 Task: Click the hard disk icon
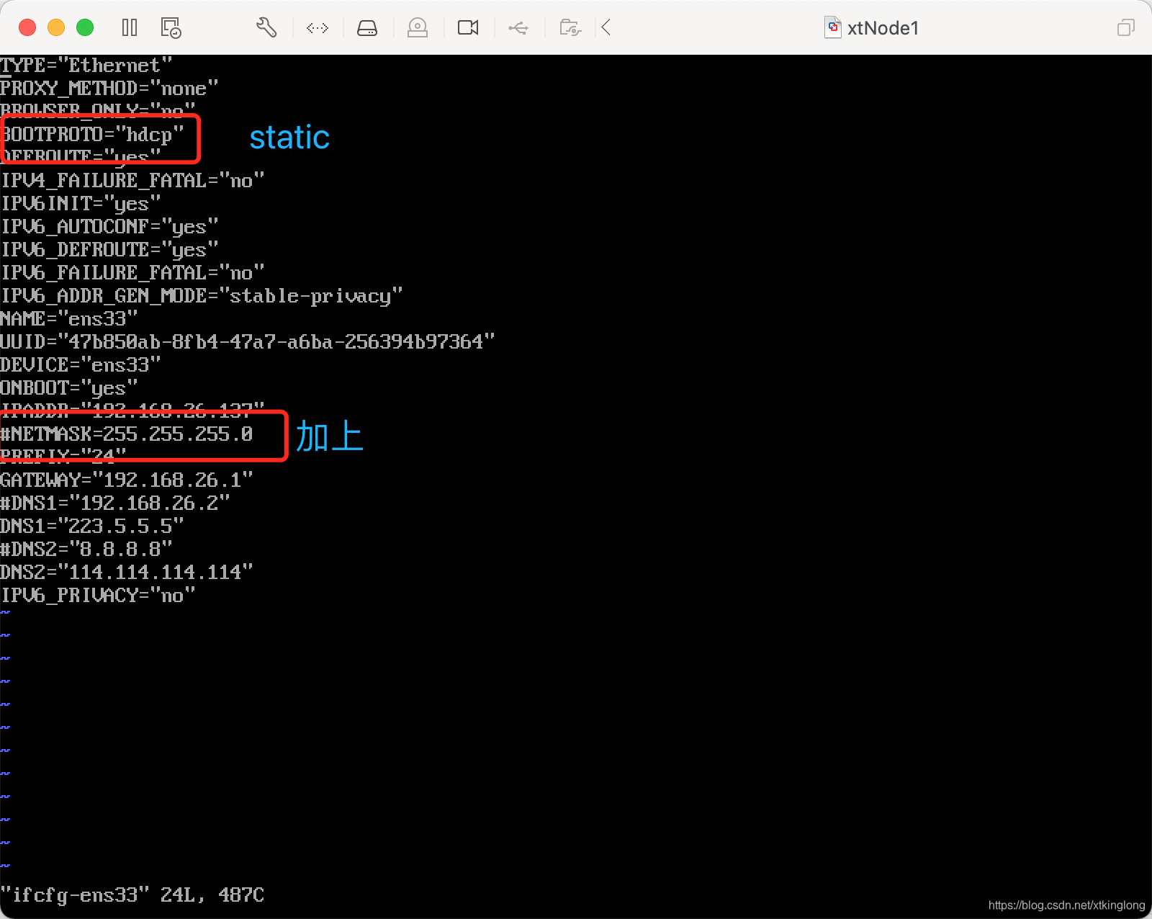(367, 28)
